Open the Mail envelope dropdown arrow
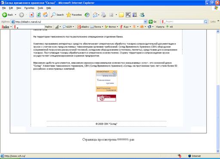 99,15
